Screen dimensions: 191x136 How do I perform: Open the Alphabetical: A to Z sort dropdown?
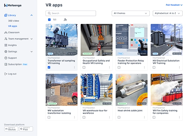pyautogui.click(x=167, y=13)
